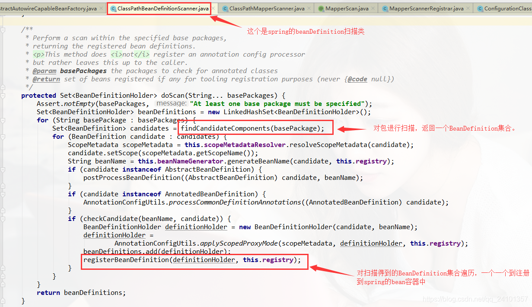
Task: Click the <p> tag in Javadoc
Action: point(38,54)
